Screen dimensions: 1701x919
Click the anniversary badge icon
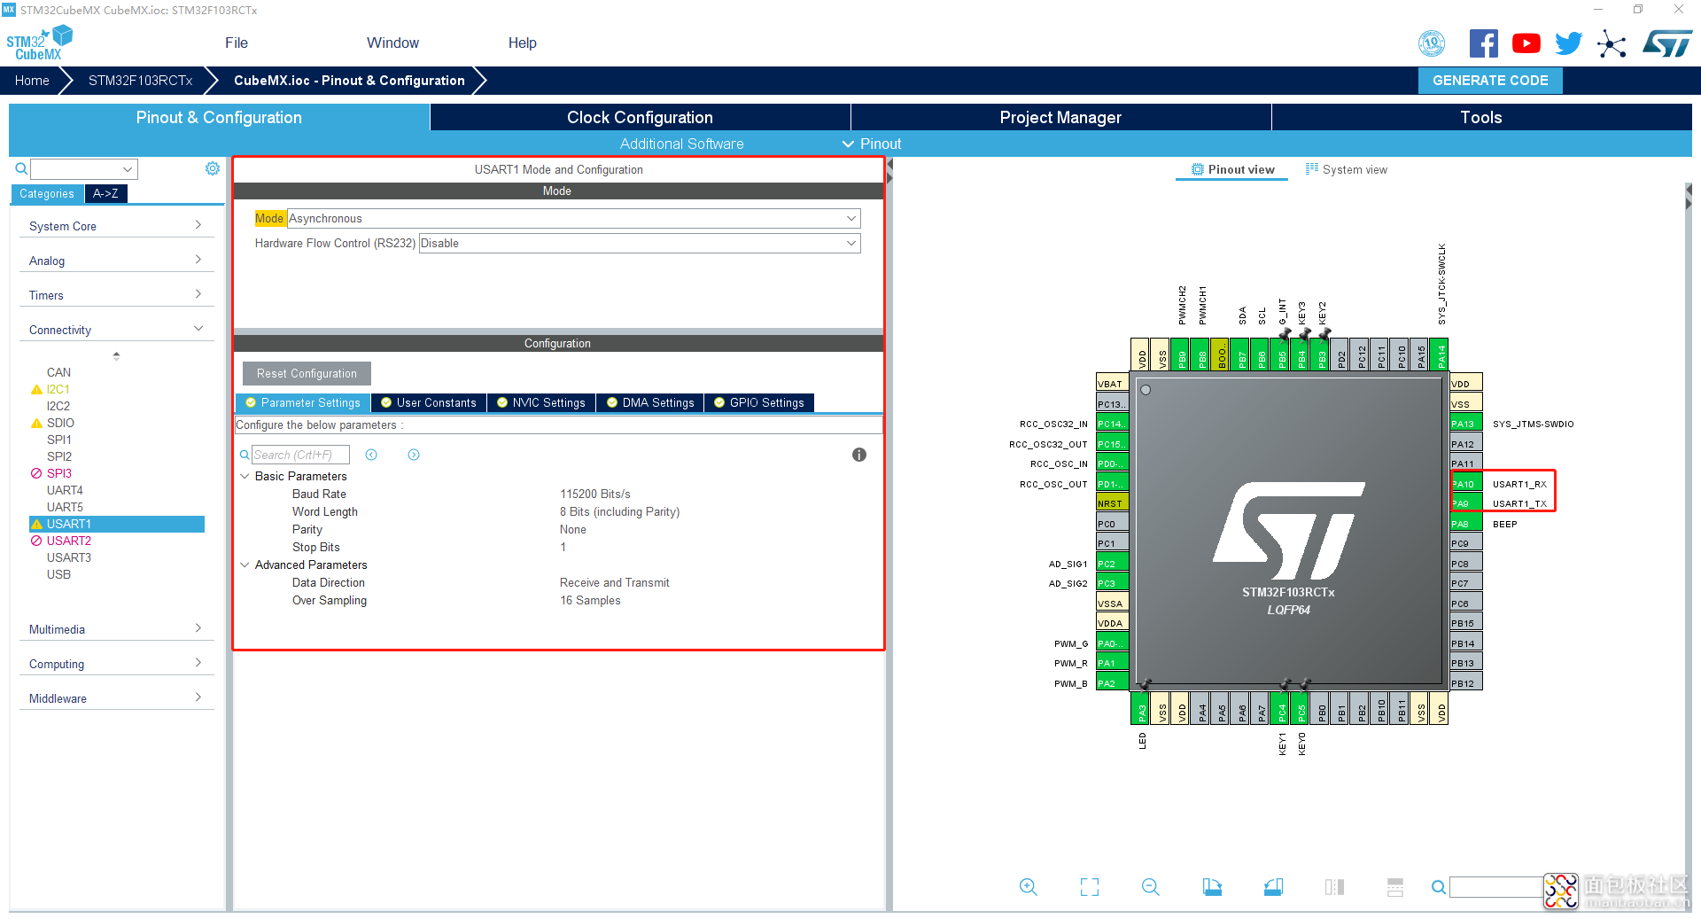(x=1432, y=43)
